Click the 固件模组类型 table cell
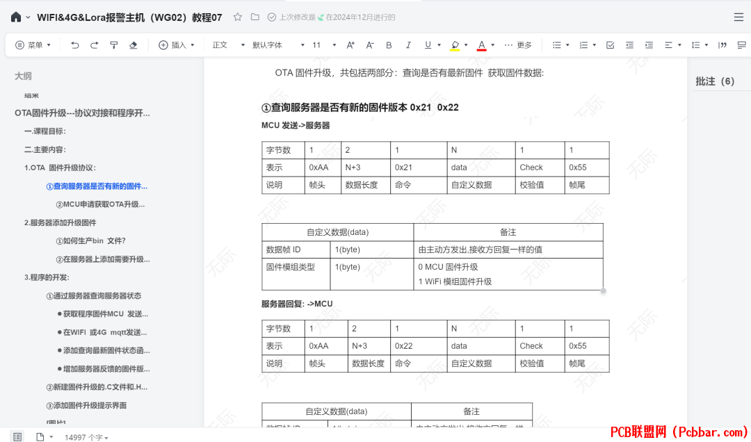This screenshot has height=442, width=751. pos(296,275)
